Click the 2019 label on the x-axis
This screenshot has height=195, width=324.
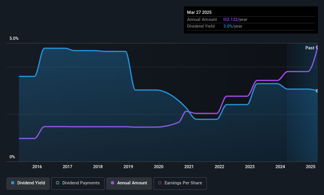tap(128, 167)
